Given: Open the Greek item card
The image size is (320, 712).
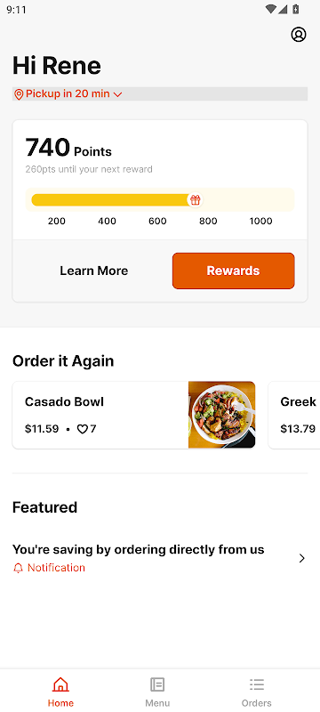Looking at the screenshot, I should tap(294, 415).
